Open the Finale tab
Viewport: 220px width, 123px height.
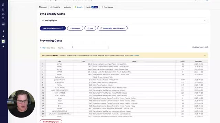(x=67, y=7)
